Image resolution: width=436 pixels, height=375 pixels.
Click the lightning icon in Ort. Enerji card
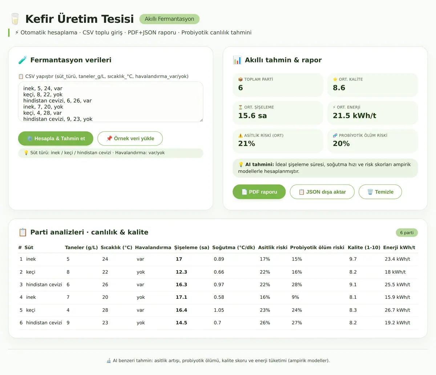point(334,107)
